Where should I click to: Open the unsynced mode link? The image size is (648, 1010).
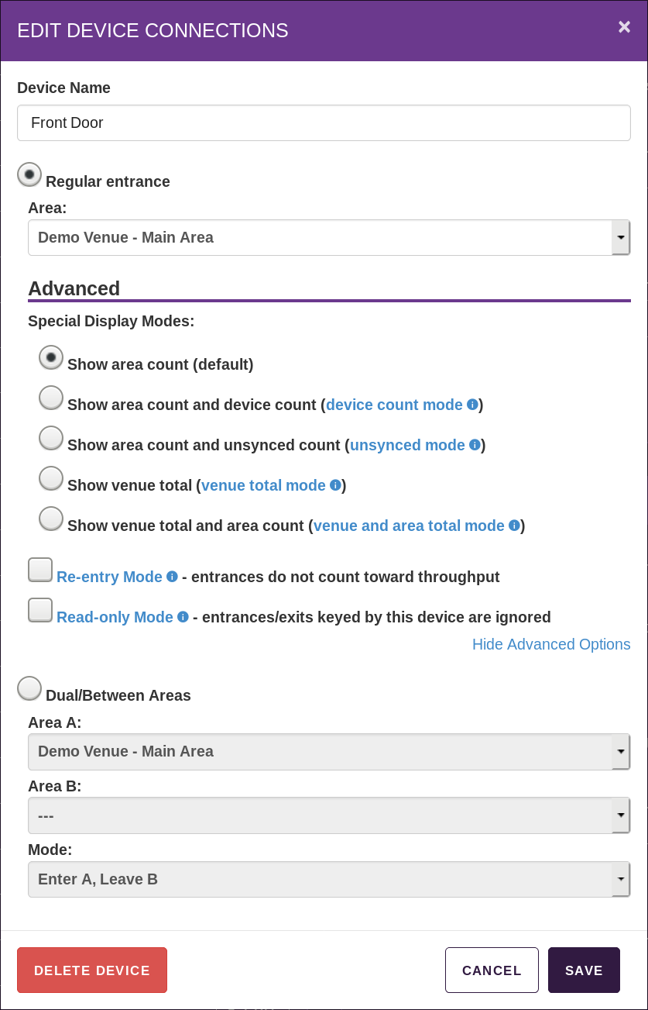click(407, 445)
